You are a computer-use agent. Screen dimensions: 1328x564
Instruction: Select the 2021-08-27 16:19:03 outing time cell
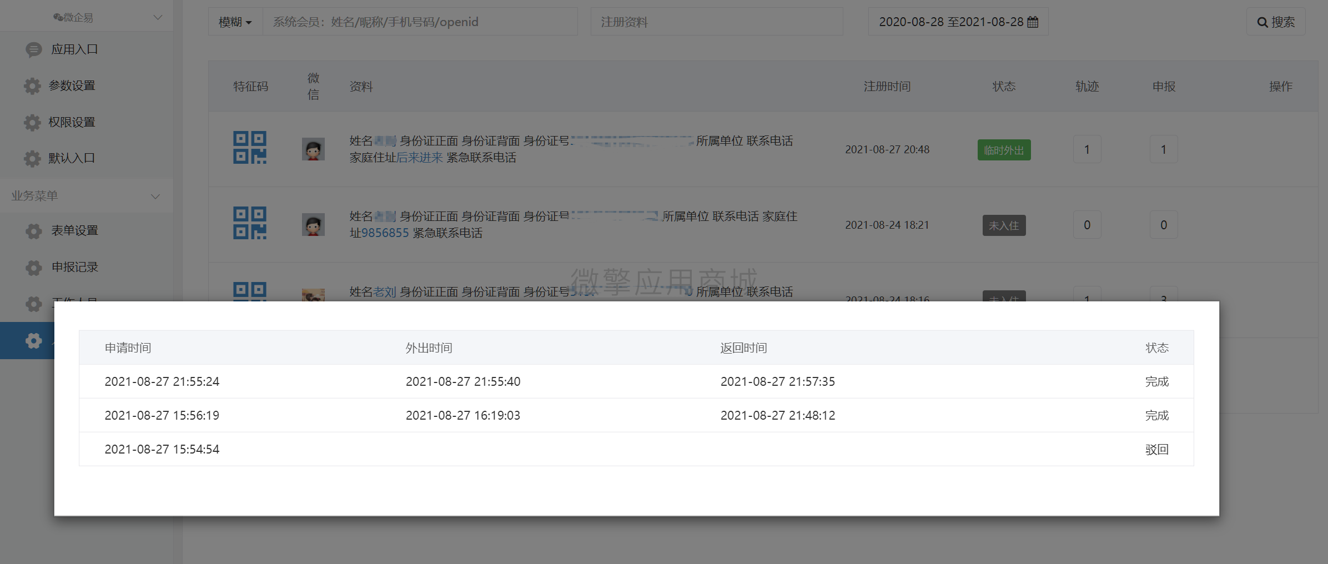pyautogui.click(x=463, y=416)
